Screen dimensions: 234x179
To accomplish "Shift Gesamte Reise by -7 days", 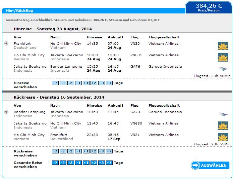I will (x=55, y=163).
